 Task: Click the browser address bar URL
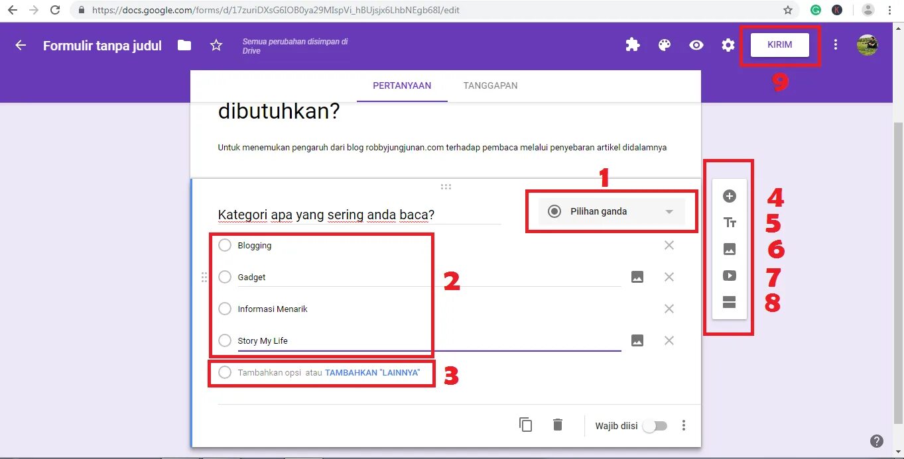click(x=276, y=10)
